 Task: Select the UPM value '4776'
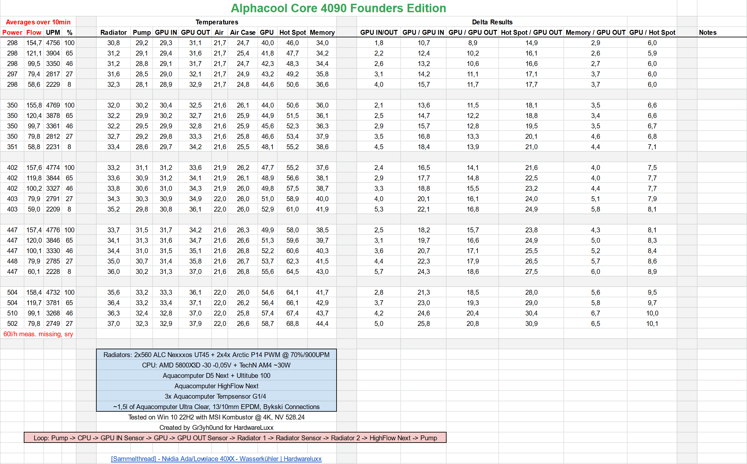53,230
